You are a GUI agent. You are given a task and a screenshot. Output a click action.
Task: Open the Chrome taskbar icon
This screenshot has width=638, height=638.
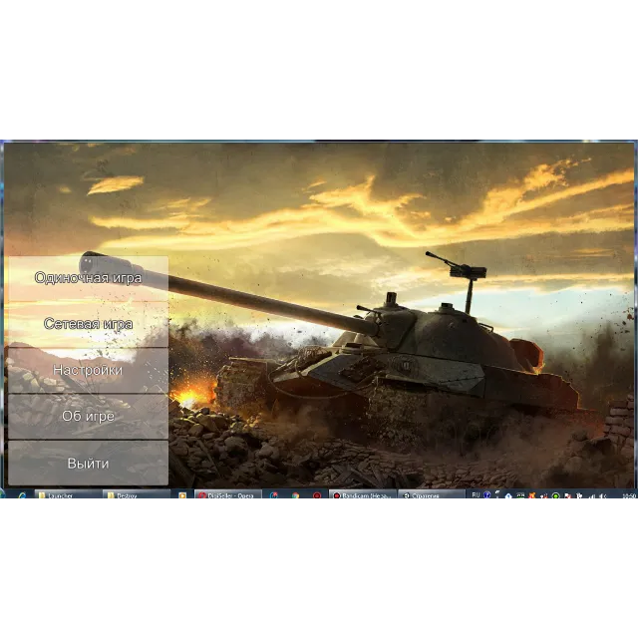[x=296, y=494]
